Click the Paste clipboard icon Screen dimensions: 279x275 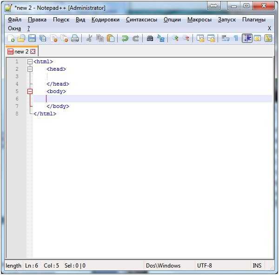point(111,38)
